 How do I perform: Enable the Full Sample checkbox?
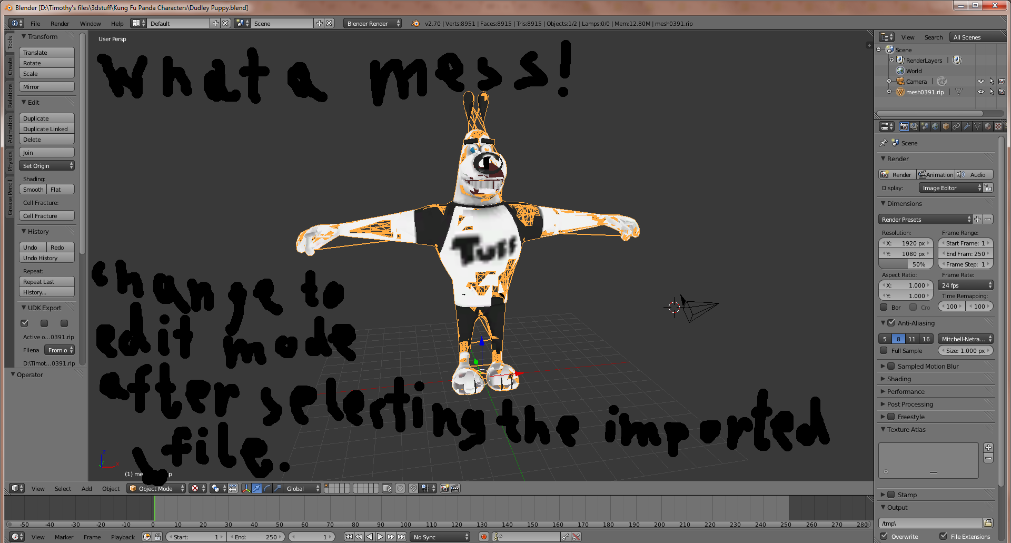(884, 350)
